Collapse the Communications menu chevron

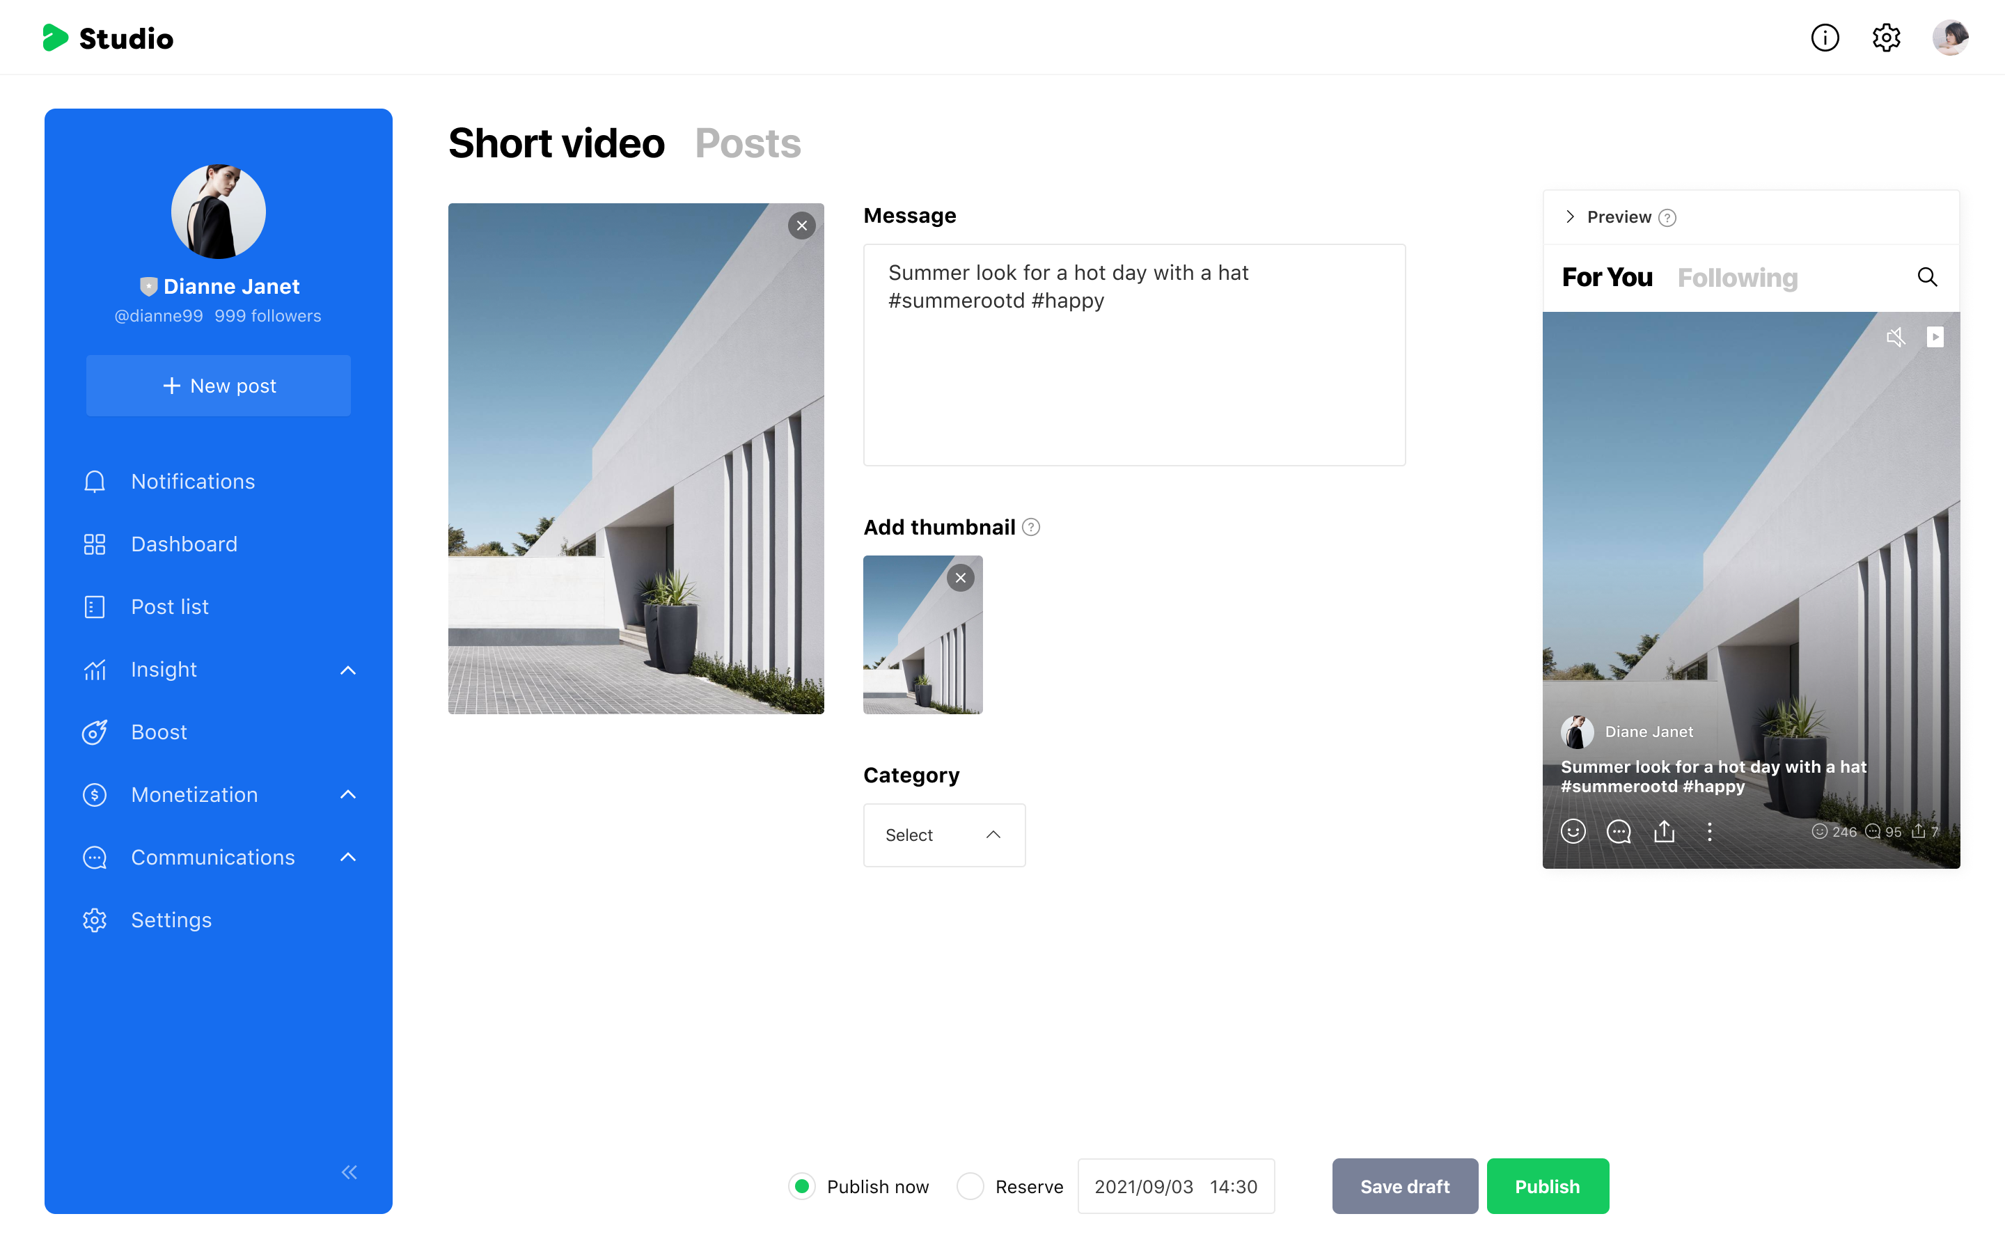click(348, 858)
